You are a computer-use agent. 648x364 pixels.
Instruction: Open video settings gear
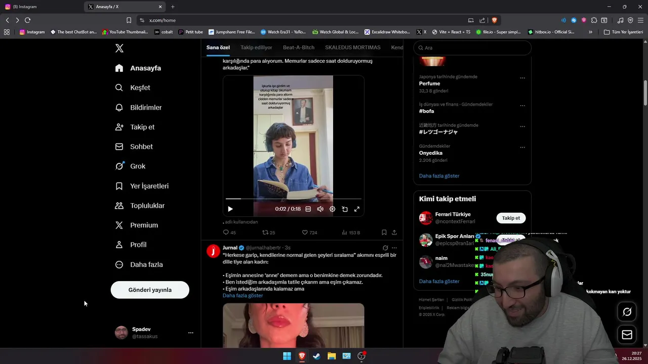332,209
